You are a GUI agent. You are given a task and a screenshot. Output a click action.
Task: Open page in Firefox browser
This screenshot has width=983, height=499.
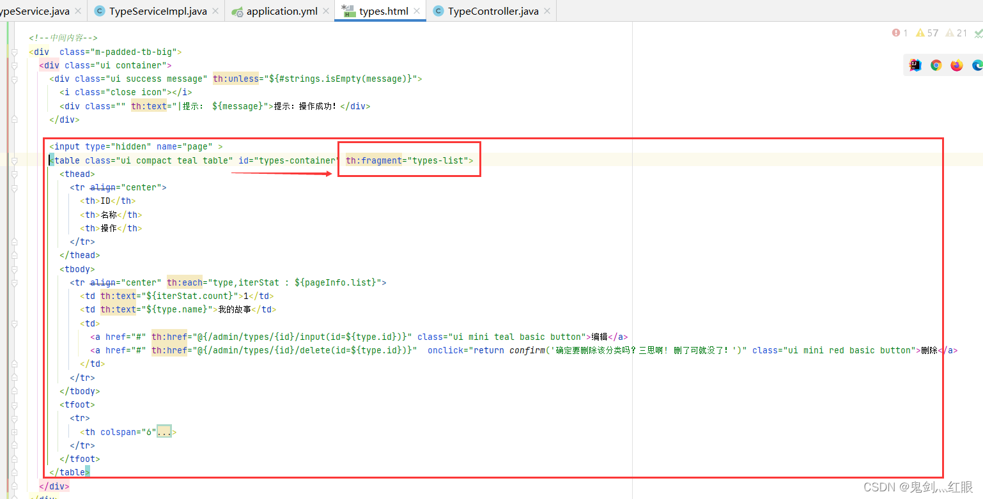point(956,65)
